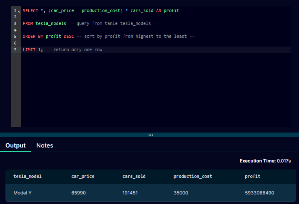299x204 pixels.
Task: Click ORDER BY keyword on line 5
Action: pyautogui.click(x=33, y=36)
